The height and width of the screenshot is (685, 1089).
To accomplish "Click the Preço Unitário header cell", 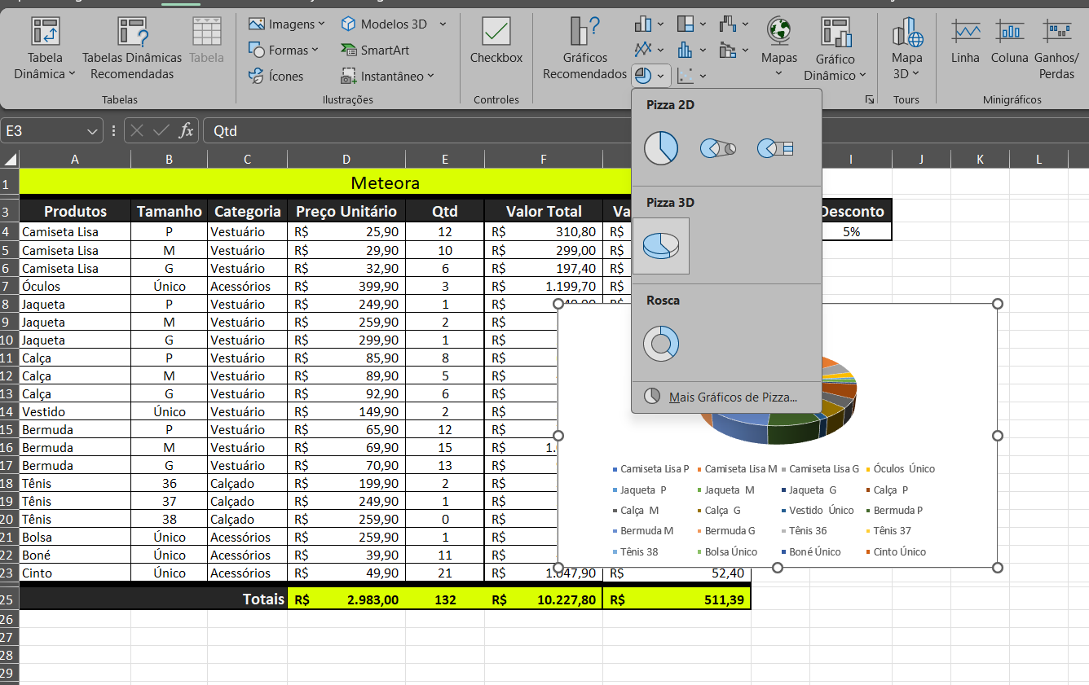I will click(346, 211).
